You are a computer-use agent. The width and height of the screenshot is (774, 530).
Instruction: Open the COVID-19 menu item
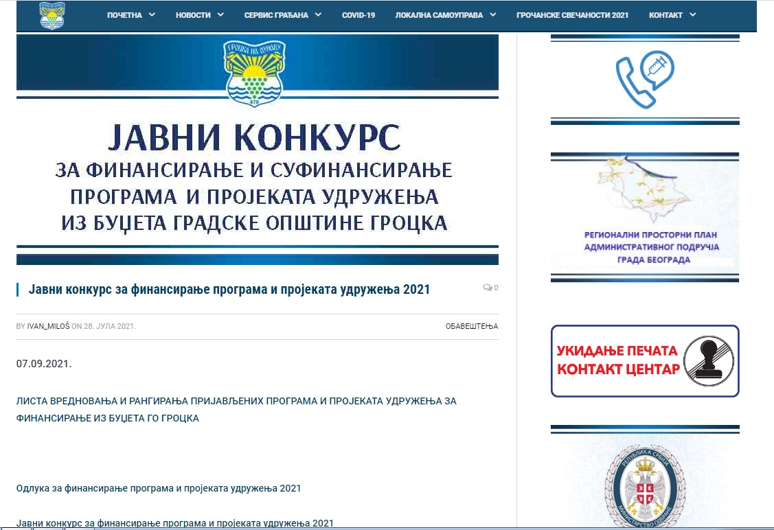pos(358,15)
